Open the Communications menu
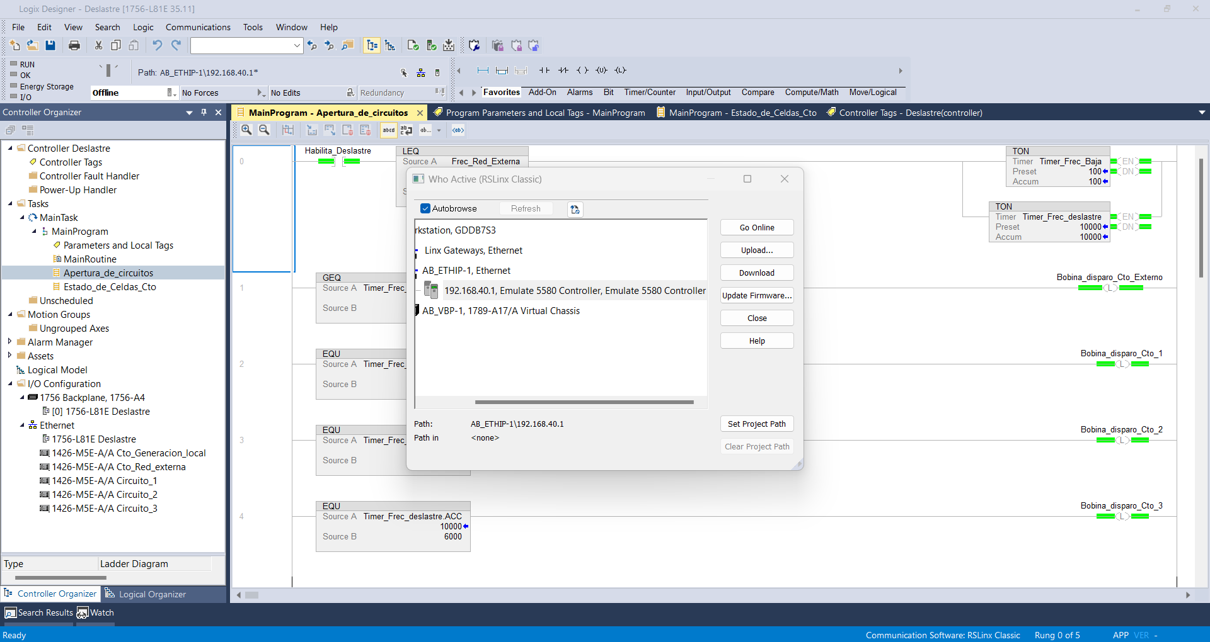Screen dimensions: 1210x642 point(198,27)
